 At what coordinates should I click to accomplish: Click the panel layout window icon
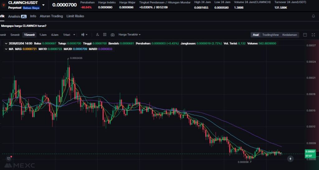[305, 35]
